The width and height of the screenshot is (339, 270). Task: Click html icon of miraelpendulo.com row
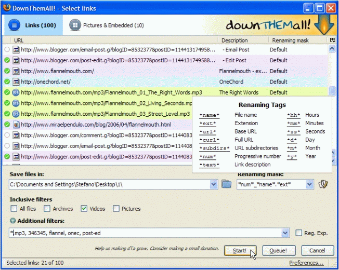[x=16, y=125]
